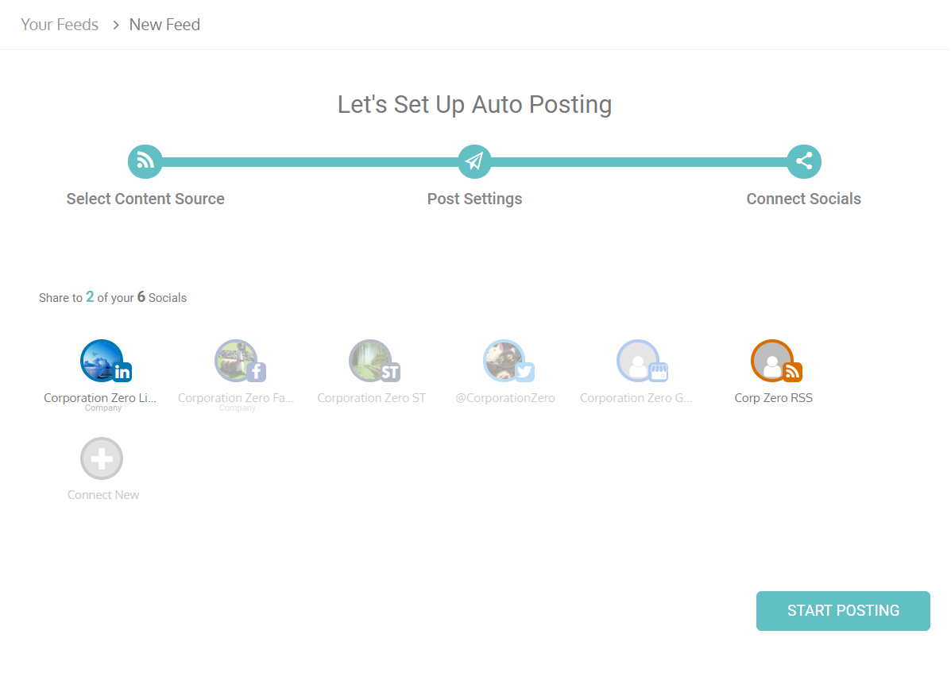Screen dimensions: 951x700
Task: Open the Select Content Source step label
Action: pyautogui.click(x=145, y=199)
